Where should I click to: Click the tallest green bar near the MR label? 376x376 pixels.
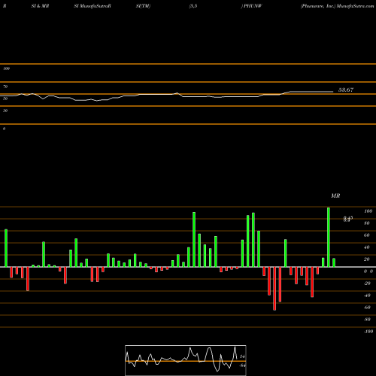click(329, 237)
